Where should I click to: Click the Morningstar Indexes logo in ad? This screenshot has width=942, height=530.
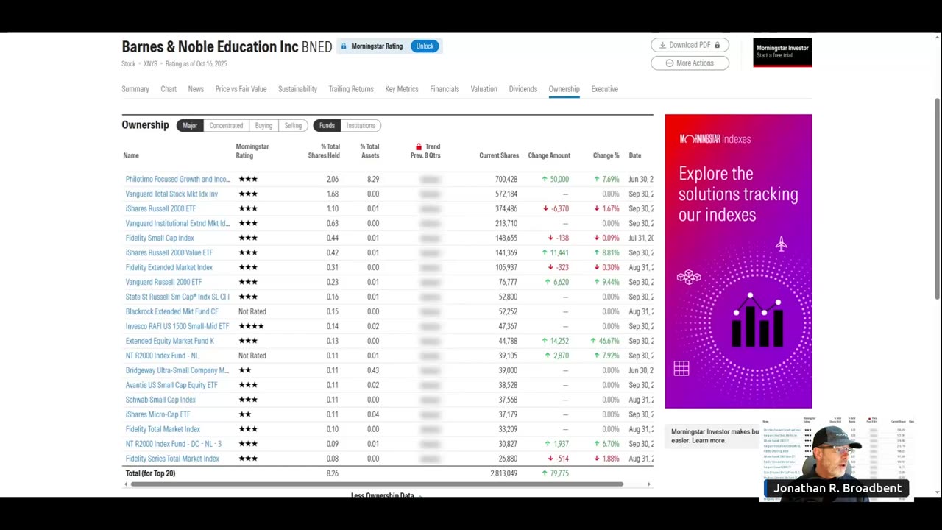[715, 138]
